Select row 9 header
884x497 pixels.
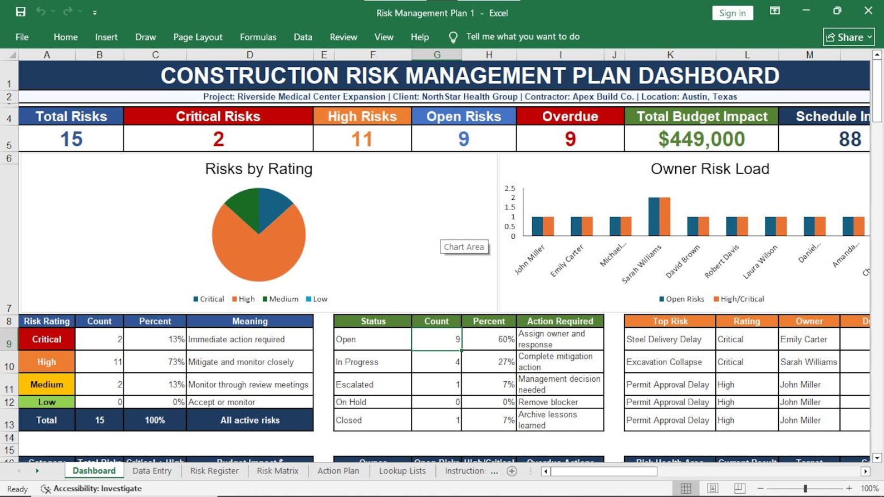pyautogui.click(x=9, y=339)
